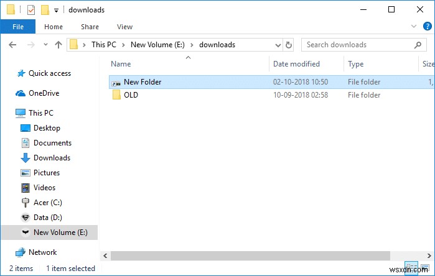Click the folder icon in the address bar

73,44
